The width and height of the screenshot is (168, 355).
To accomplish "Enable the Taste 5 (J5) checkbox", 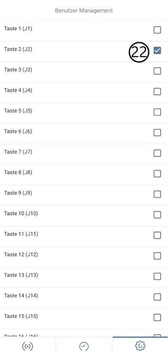I will [x=157, y=112].
